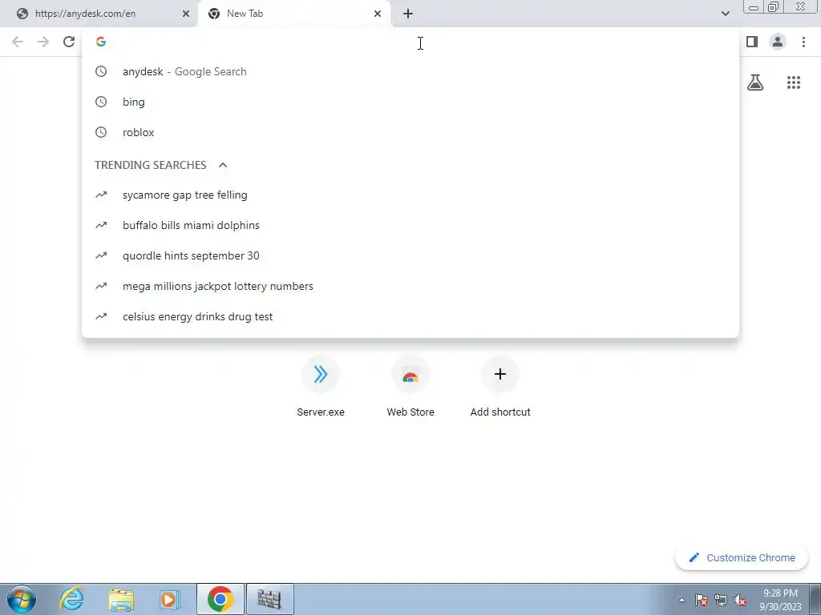Image resolution: width=821 pixels, height=615 pixels.
Task: Click clock icon beside bing suggestion
Action: (101, 102)
